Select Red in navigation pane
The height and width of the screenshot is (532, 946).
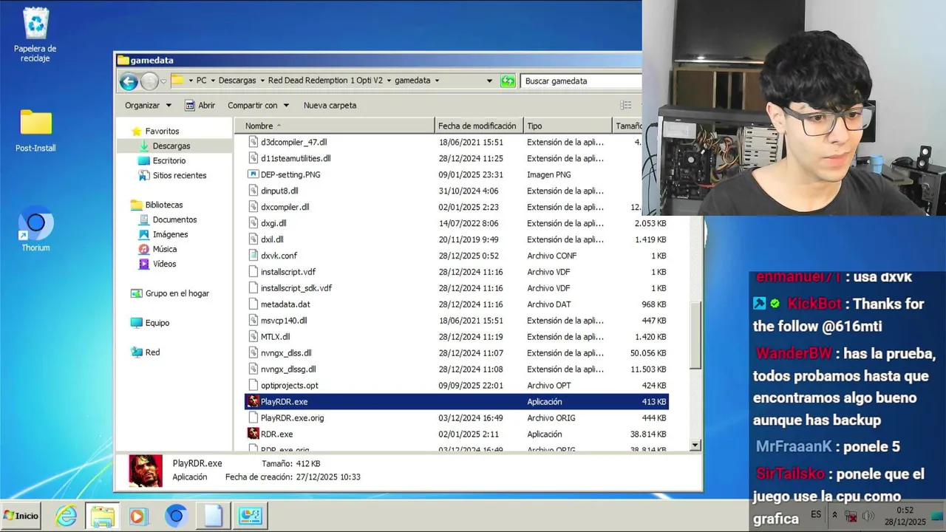[152, 352]
